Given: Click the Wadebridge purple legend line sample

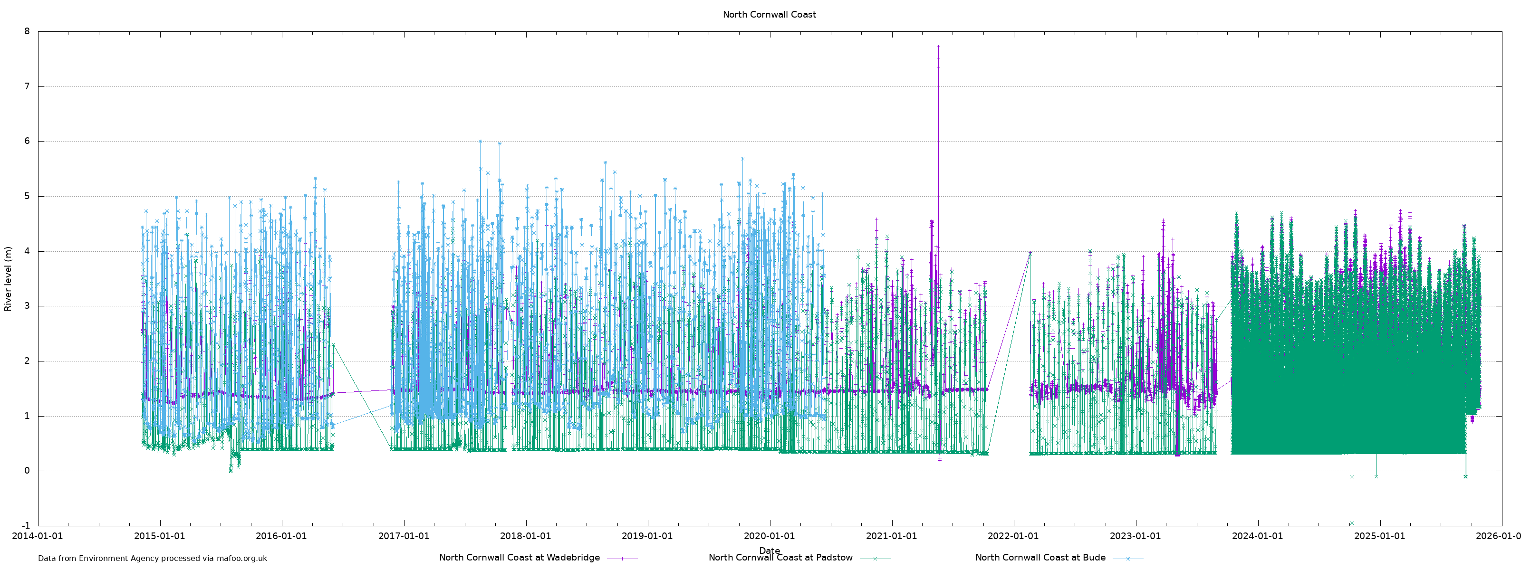Looking at the screenshot, I should tap(622, 558).
